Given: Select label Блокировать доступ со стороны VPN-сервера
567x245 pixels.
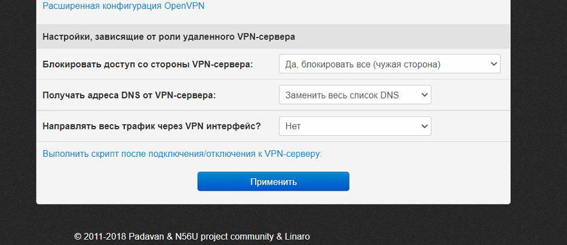Looking at the screenshot, I should pos(148,64).
